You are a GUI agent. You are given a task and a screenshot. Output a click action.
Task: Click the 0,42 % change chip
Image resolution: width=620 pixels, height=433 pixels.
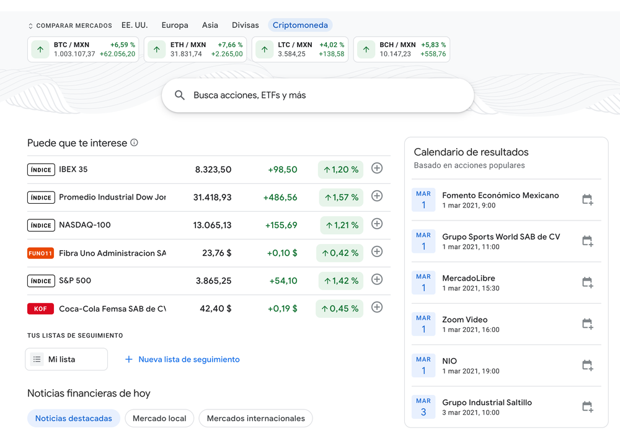click(340, 253)
